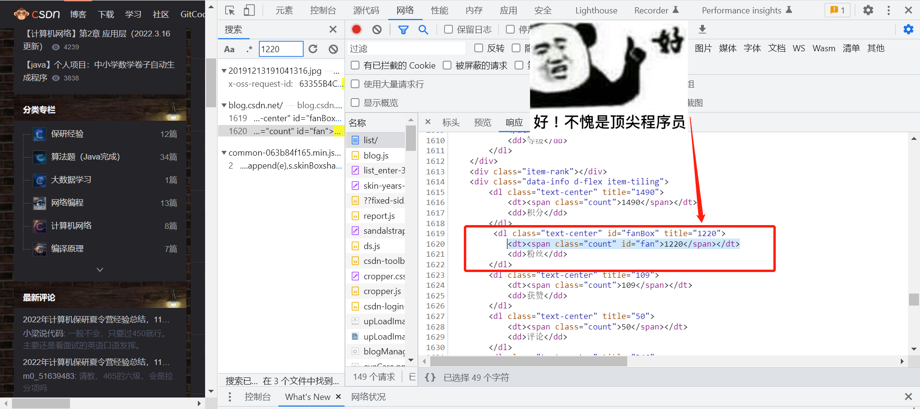Activate the inspect element picker icon
This screenshot has height=409, width=920.
tap(230, 10)
